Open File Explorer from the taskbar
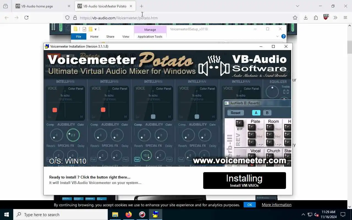The width and height of the screenshot is (352, 220). click(115, 215)
